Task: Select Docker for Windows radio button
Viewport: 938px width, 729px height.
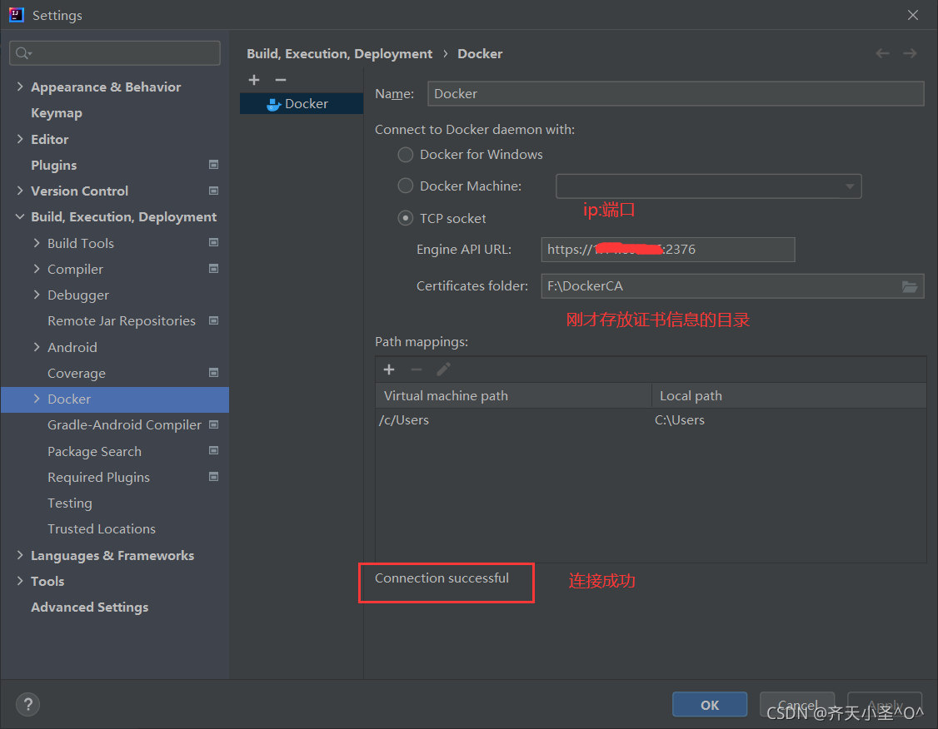Action: coord(406,155)
